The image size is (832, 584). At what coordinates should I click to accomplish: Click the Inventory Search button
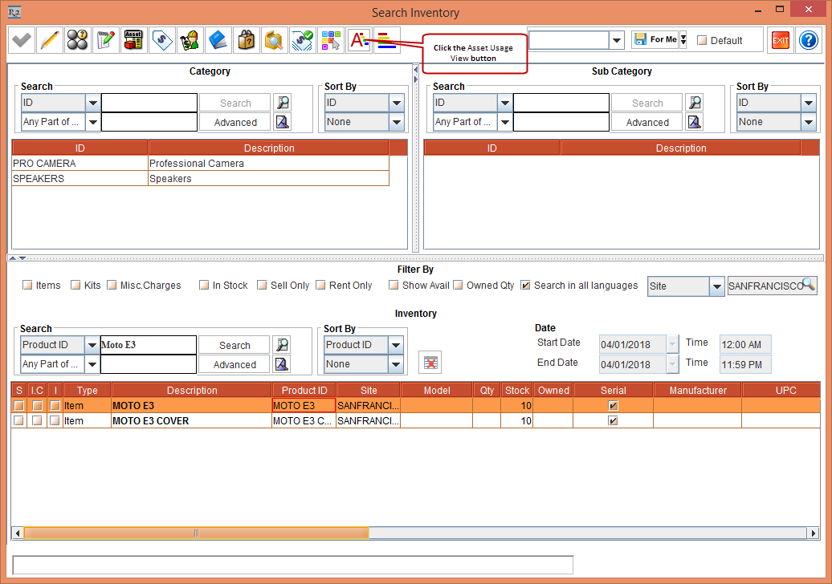(235, 345)
